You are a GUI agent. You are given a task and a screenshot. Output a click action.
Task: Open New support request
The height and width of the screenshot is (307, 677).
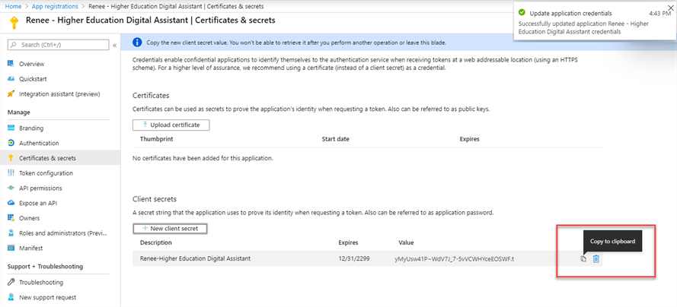click(47, 297)
